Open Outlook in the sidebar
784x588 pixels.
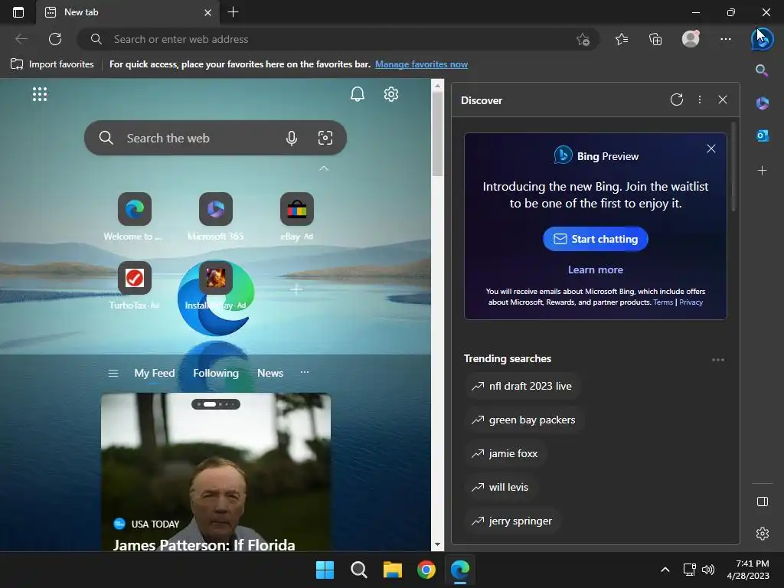click(762, 136)
